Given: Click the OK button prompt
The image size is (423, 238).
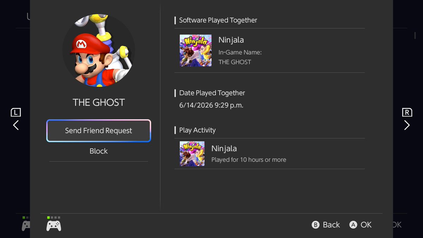Looking at the screenshot, I should pyautogui.click(x=361, y=225).
